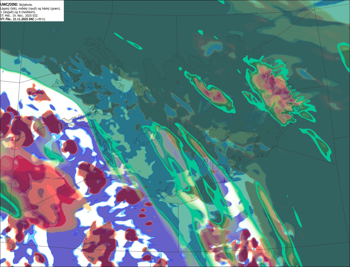Click the "VT: Fös.. 21.11.2025 04Z" valid time
Viewport: 350px width, 267px height.
[x=17, y=19]
